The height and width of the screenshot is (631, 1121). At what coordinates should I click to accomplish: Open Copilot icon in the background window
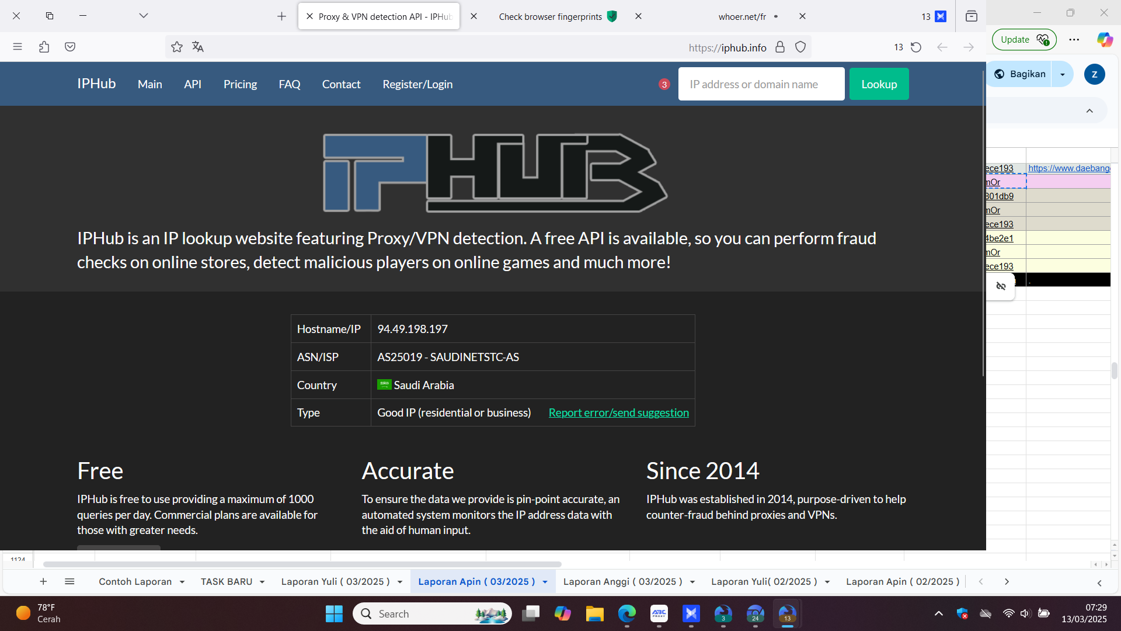(1104, 40)
